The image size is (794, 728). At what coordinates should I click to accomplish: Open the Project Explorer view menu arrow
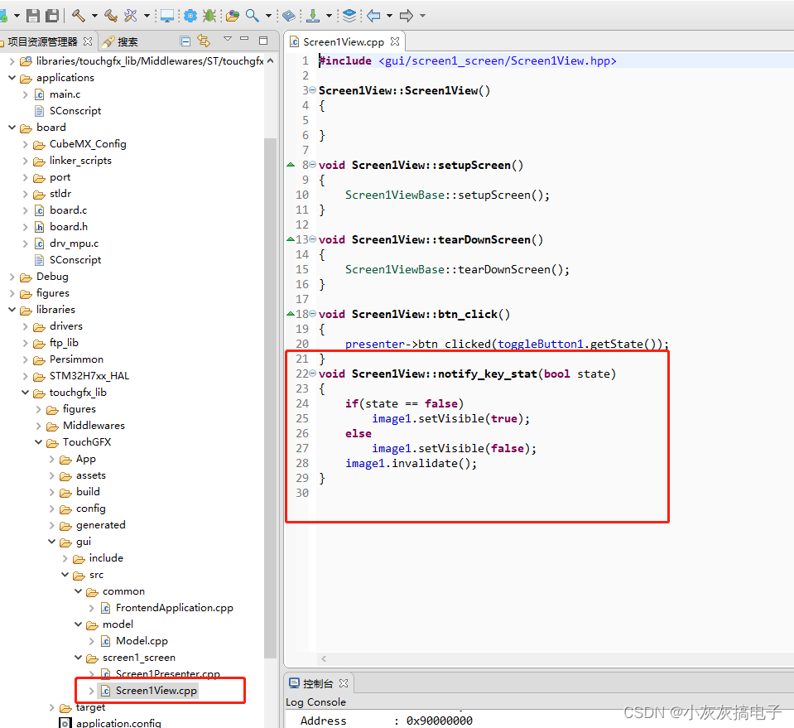coord(226,41)
